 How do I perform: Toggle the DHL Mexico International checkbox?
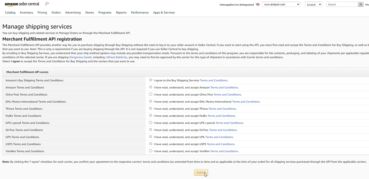coord(151,101)
